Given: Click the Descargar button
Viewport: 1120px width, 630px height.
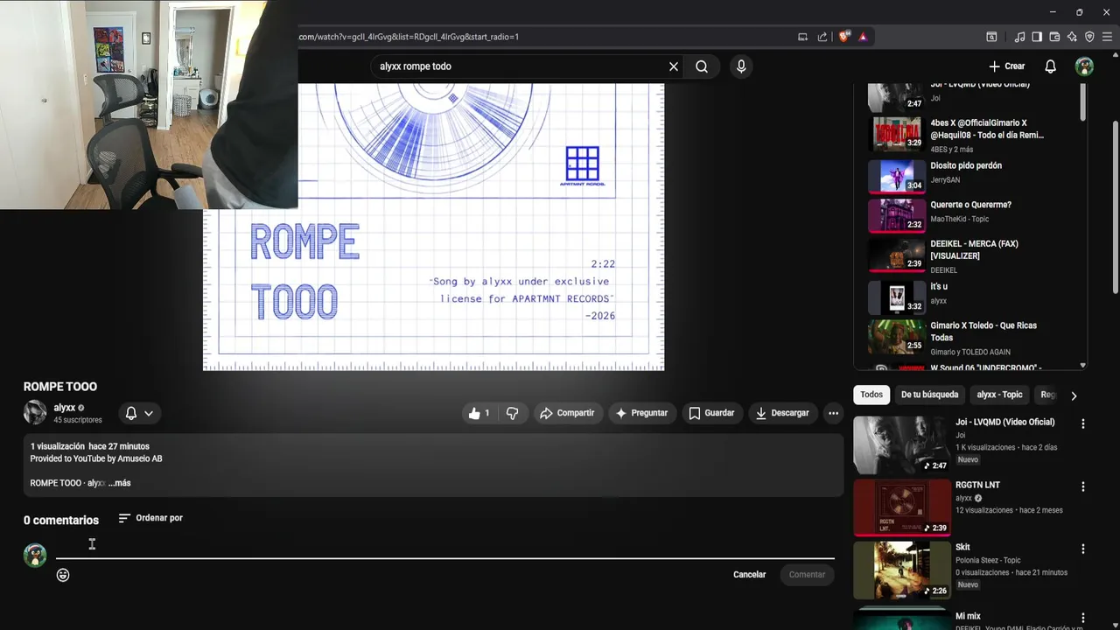Looking at the screenshot, I should point(782,413).
